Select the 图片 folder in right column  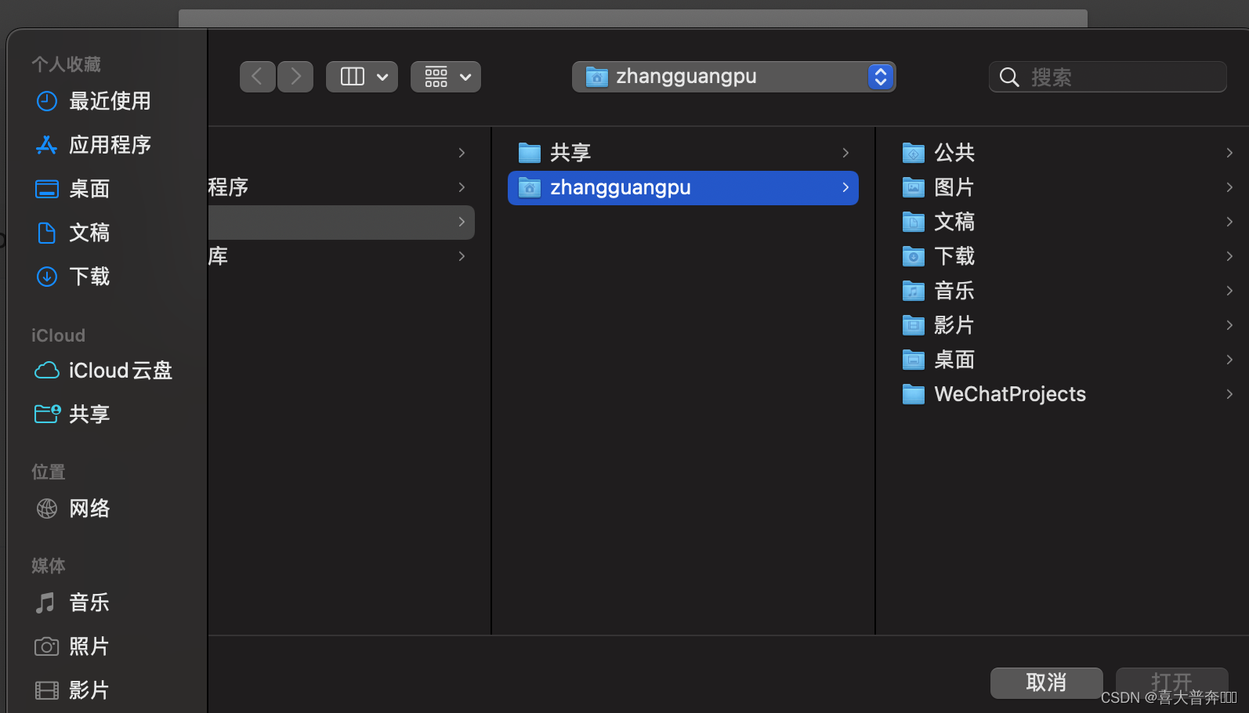(954, 187)
